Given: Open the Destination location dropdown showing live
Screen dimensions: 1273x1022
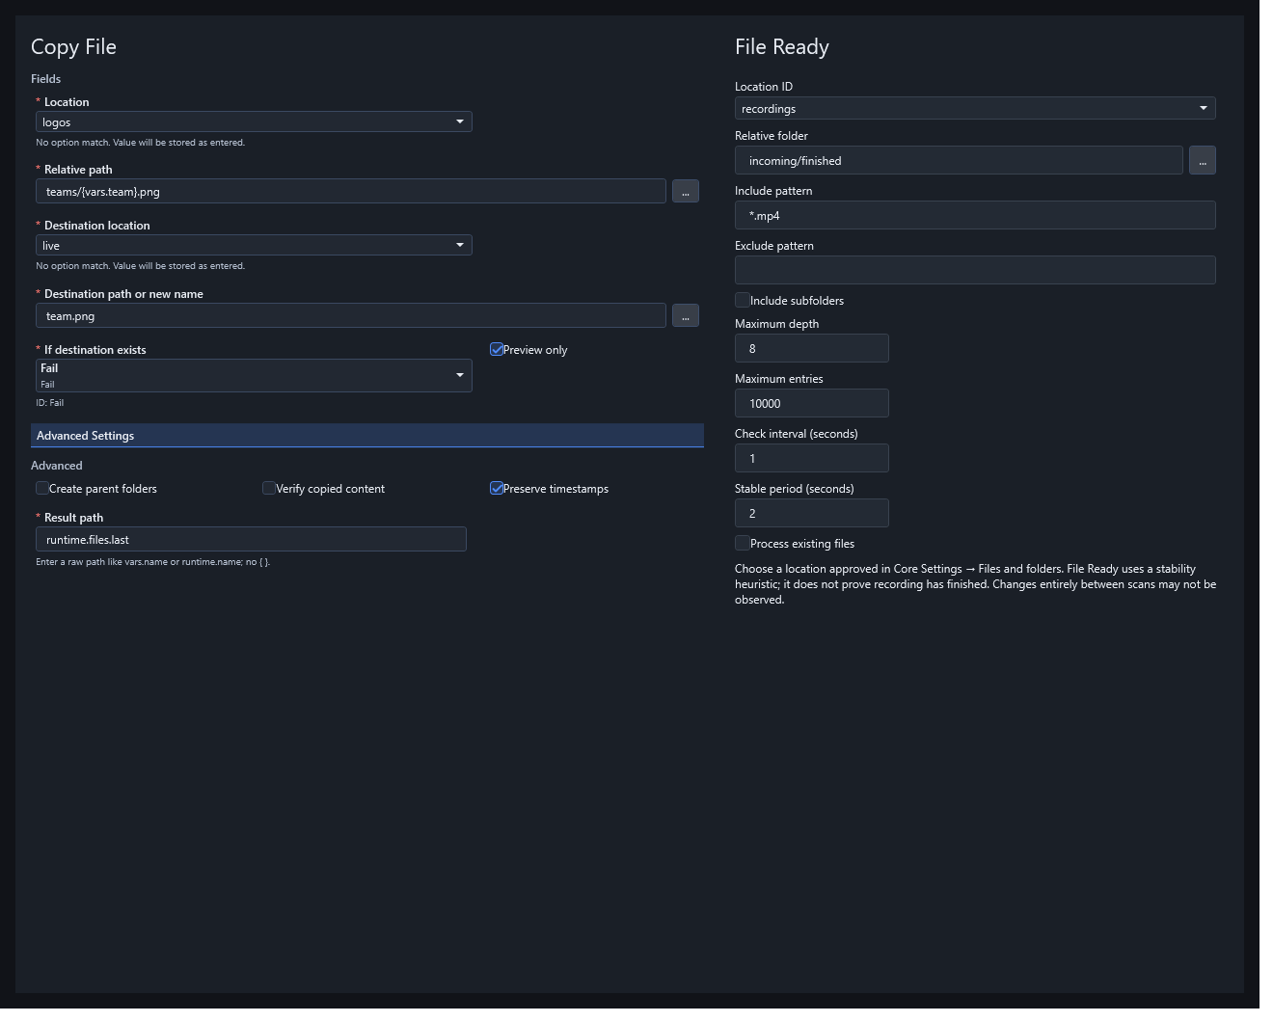Looking at the screenshot, I should [x=254, y=245].
